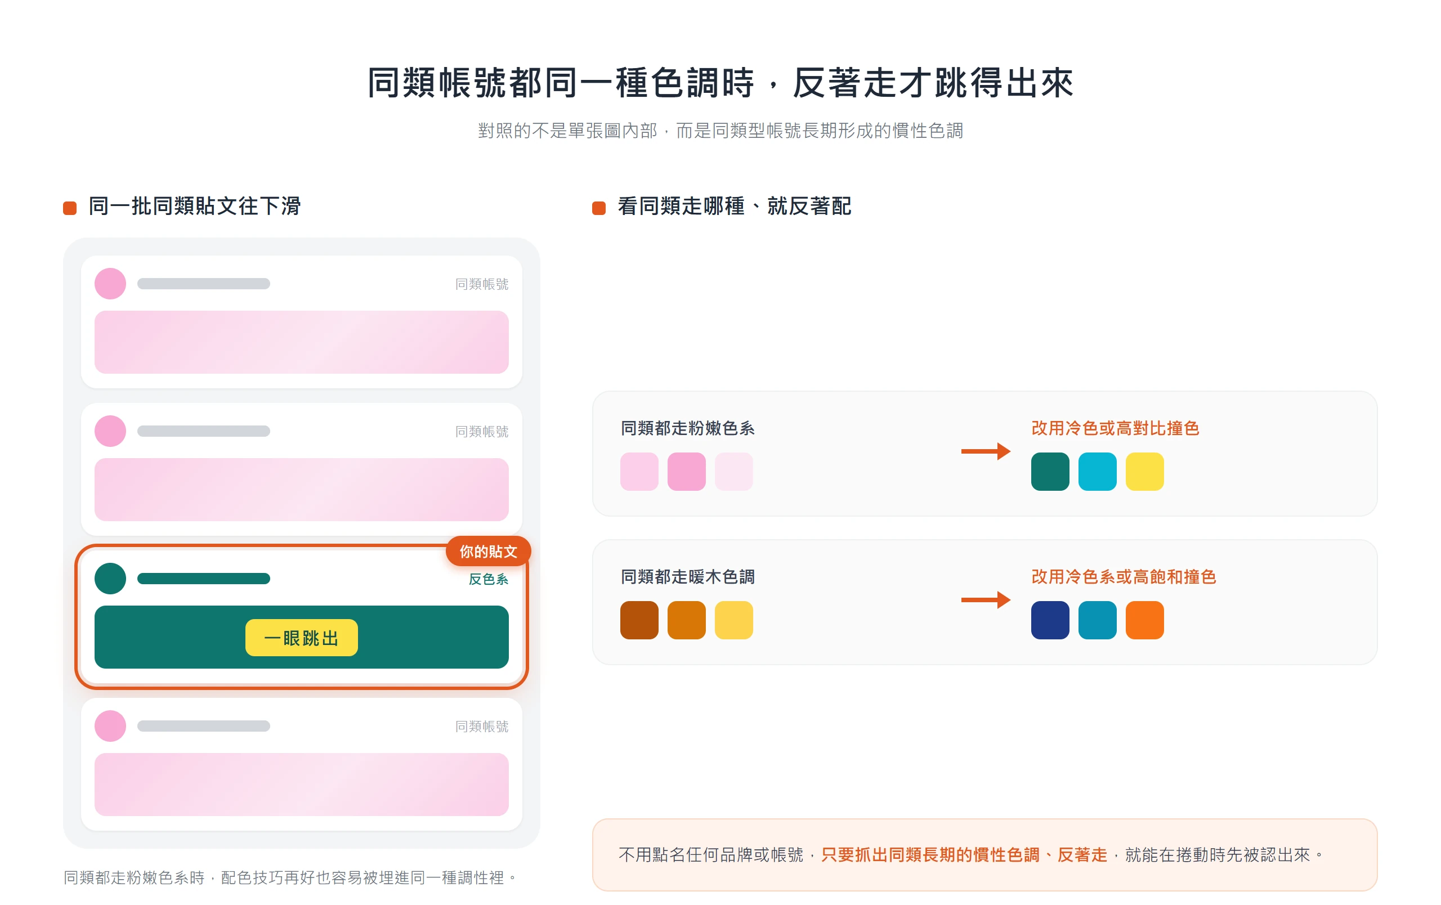
Task: Click 同類帳號 label in first feed card
Action: click(482, 284)
